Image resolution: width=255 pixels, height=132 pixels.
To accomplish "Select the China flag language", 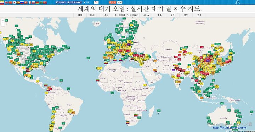I will [10, 2].
